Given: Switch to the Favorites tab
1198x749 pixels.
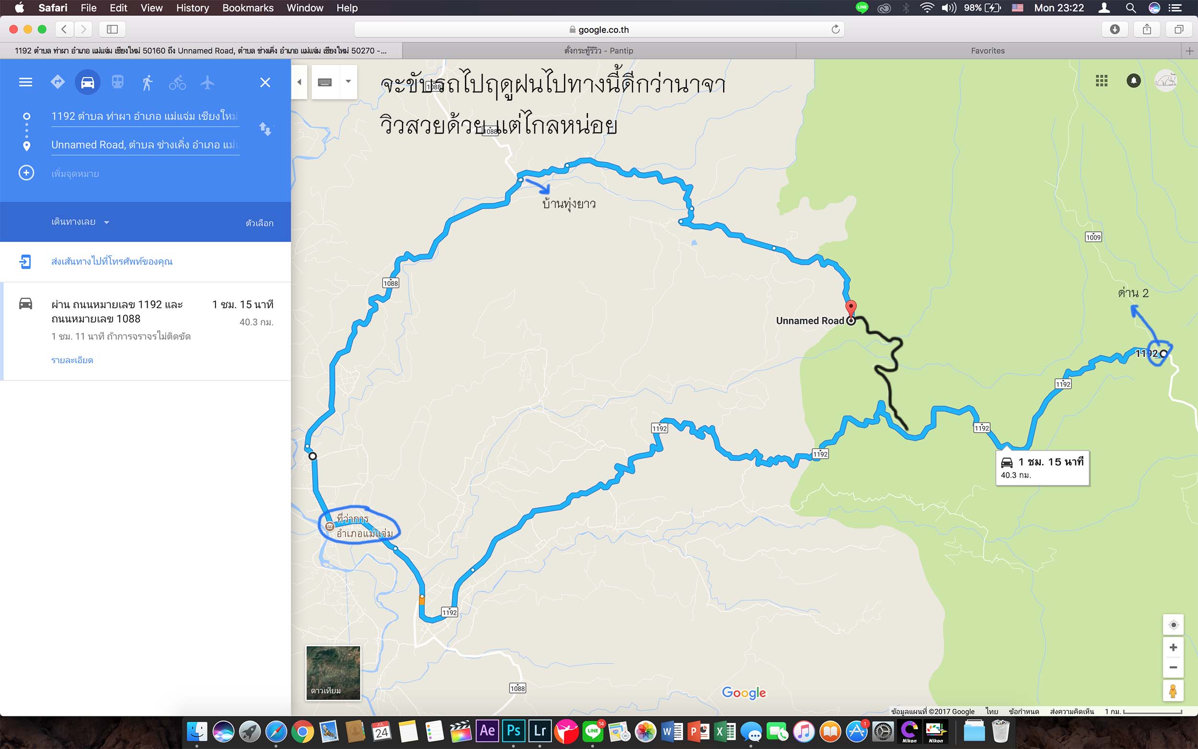Looking at the screenshot, I should [988, 50].
